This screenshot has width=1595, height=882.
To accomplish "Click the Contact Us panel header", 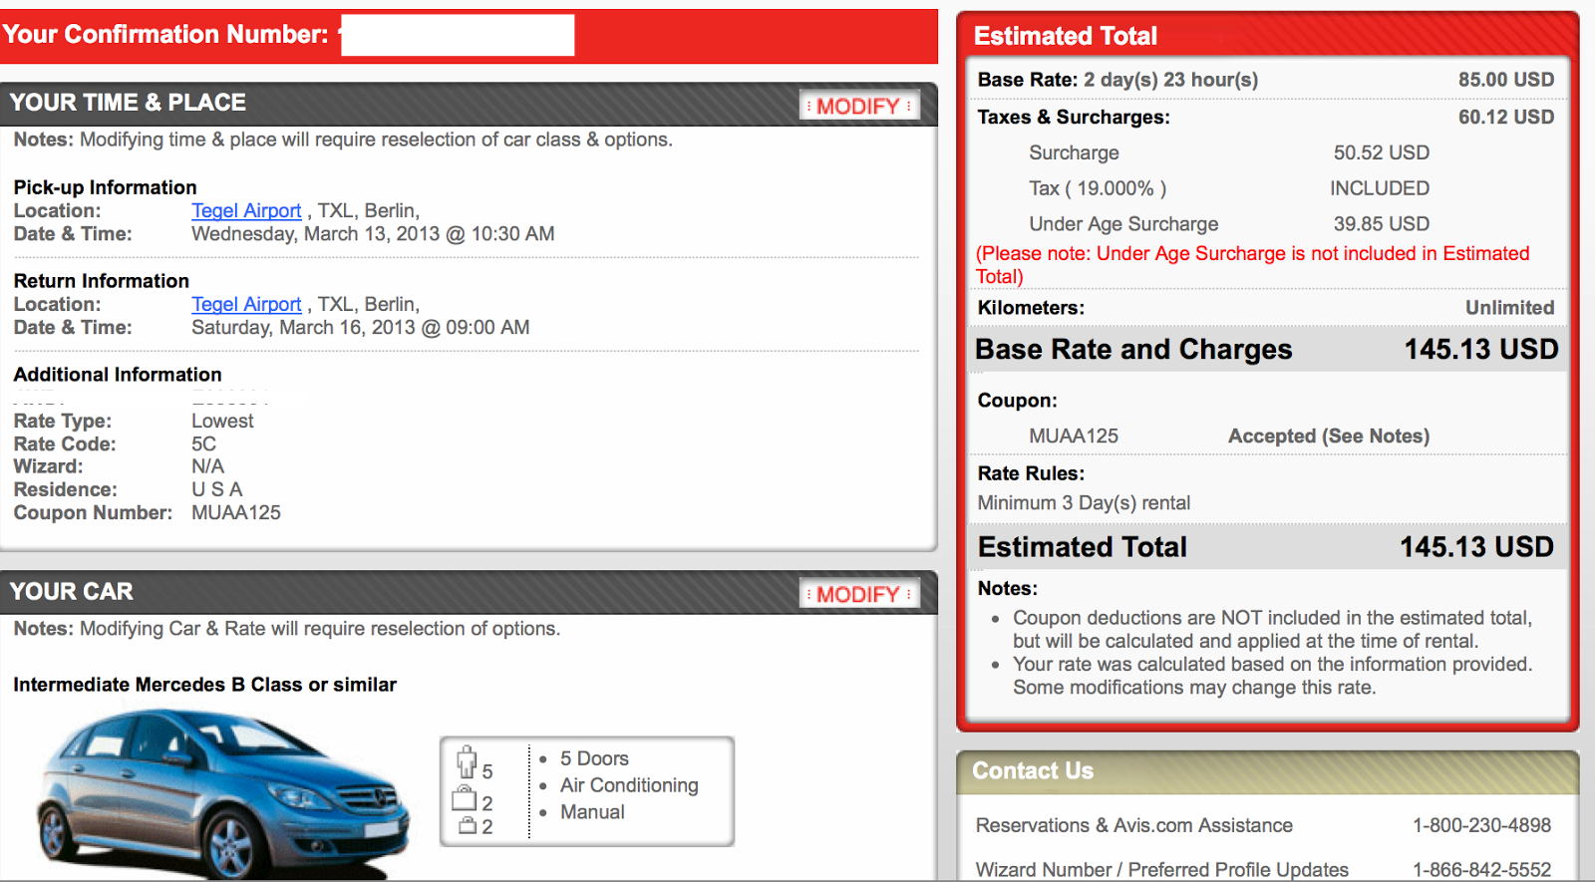I will [1267, 772].
